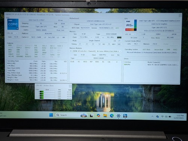This screenshot has height=141, width=188.
Task: Click the Model [Capacity] column header
Action: (x=154, y=62)
